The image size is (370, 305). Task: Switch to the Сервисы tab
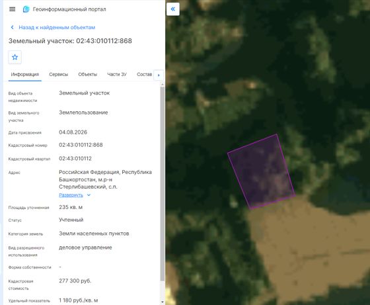pyautogui.click(x=59, y=74)
